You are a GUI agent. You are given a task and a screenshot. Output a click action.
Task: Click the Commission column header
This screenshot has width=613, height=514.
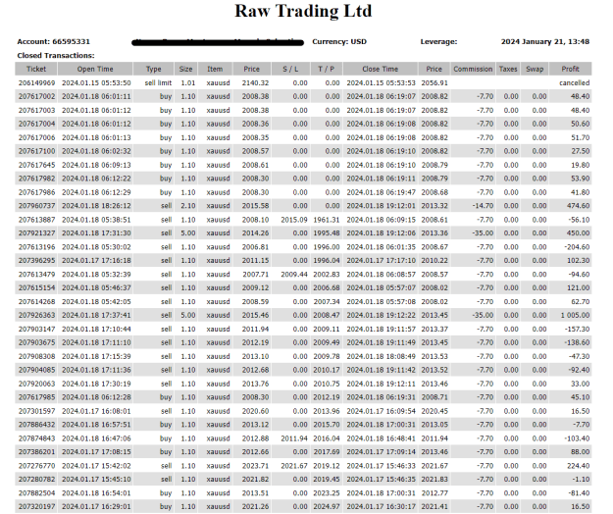click(473, 69)
